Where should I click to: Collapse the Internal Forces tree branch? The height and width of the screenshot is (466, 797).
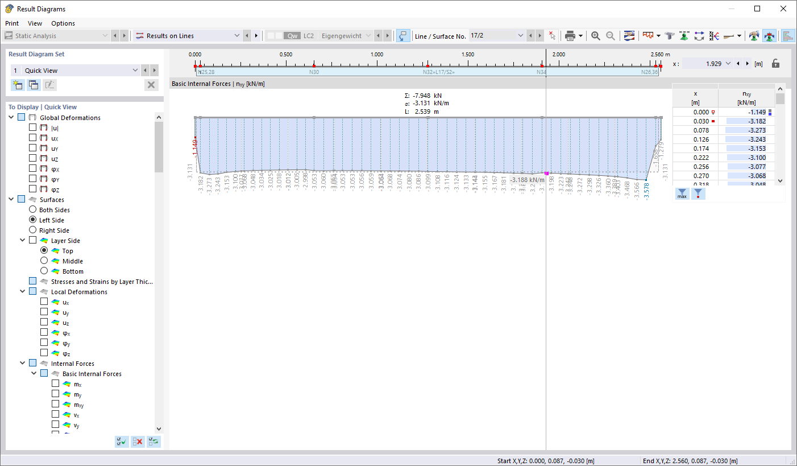click(23, 363)
